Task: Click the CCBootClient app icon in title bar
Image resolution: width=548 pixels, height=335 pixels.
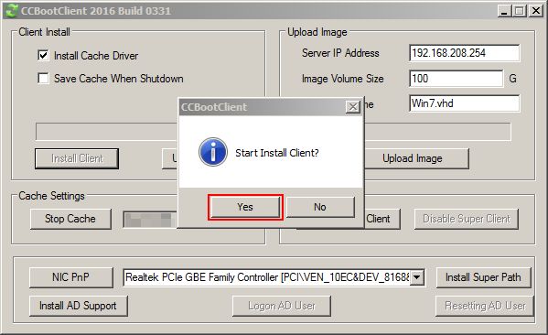Action: click(11, 10)
